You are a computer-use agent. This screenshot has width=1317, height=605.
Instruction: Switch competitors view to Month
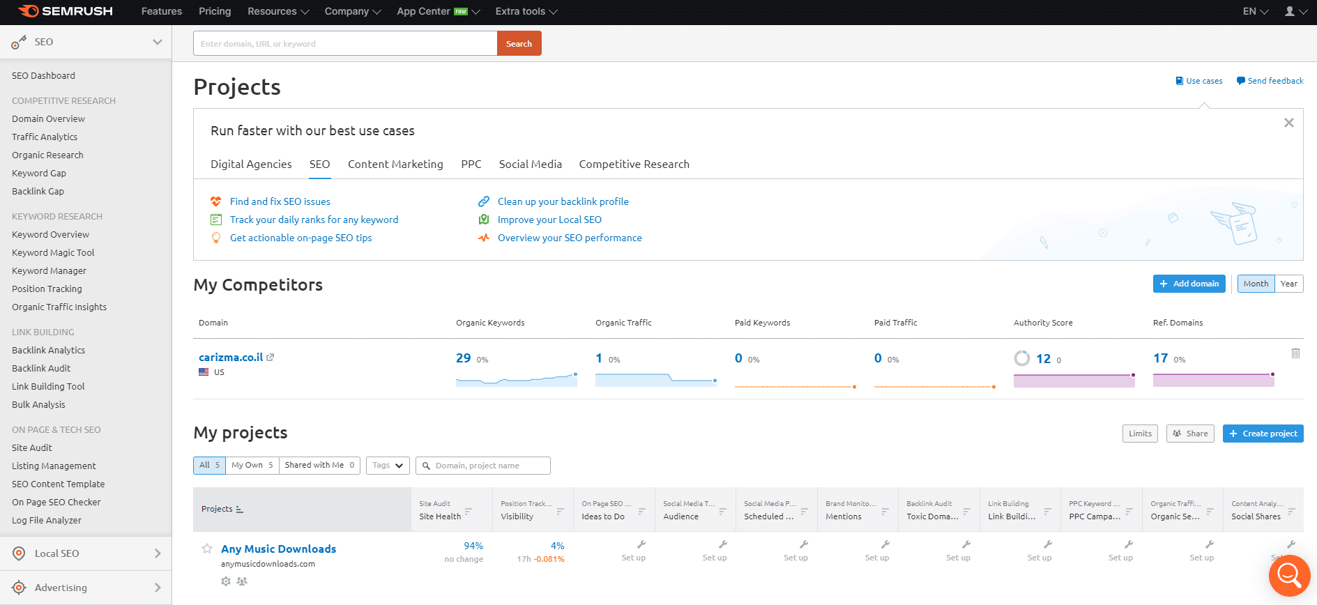click(1256, 284)
